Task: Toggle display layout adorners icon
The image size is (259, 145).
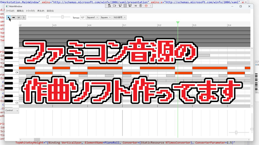Action: point(125,6)
